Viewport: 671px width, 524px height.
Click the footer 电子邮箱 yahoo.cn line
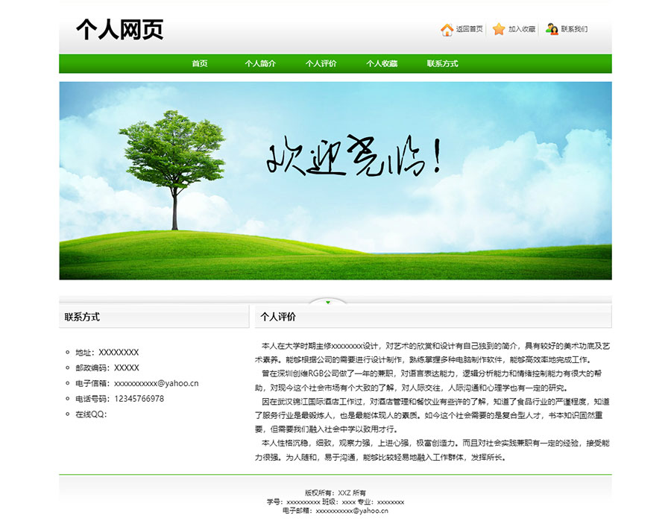point(335,511)
